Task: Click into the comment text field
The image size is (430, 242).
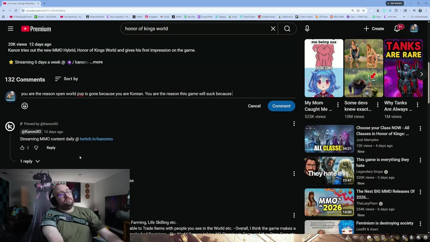Action: click(158, 94)
